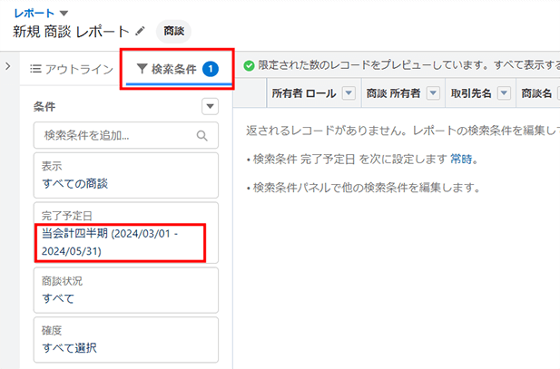Viewport: 560px width, 369px height.
Task: Open the 商談状況 すべて filter
Action: [x=126, y=290]
